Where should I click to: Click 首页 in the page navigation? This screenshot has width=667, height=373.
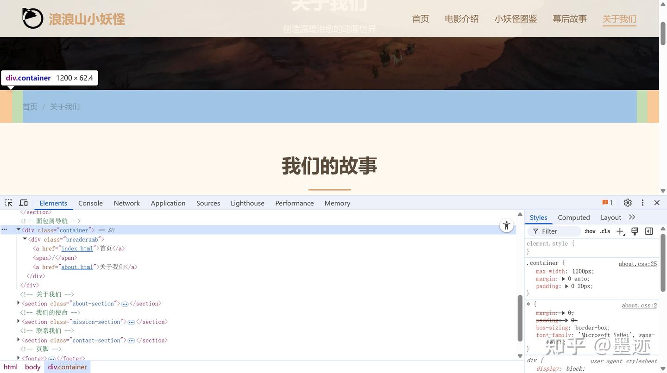(x=421, y=19)
